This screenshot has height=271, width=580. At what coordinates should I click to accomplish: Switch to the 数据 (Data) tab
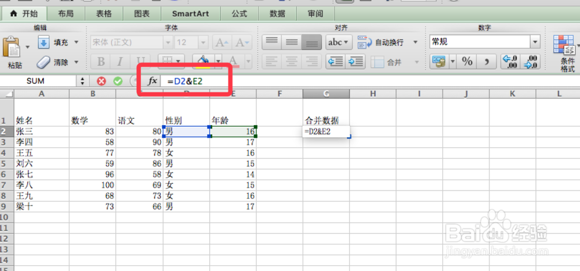tap(277, 14)
